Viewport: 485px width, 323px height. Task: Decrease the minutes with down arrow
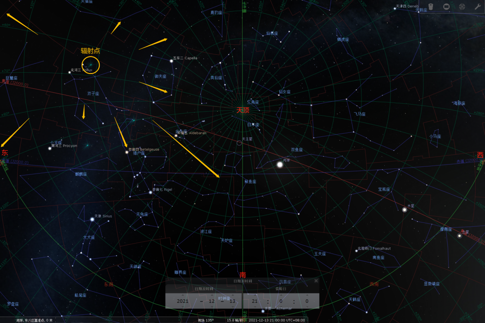pos(281,306)
